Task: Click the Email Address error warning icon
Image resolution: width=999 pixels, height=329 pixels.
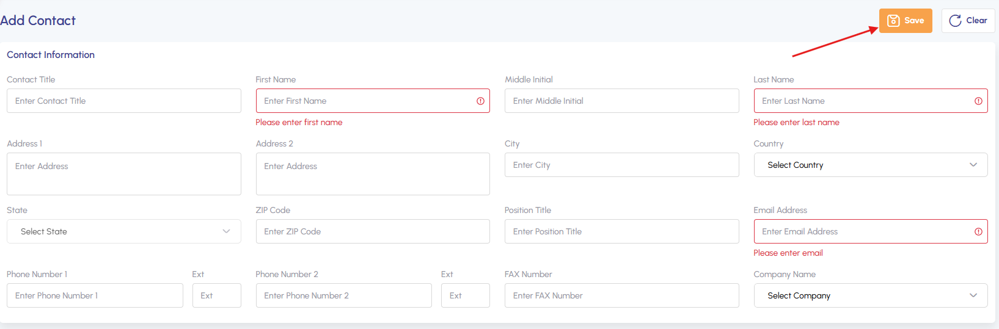Action: (x=978, y=232)
